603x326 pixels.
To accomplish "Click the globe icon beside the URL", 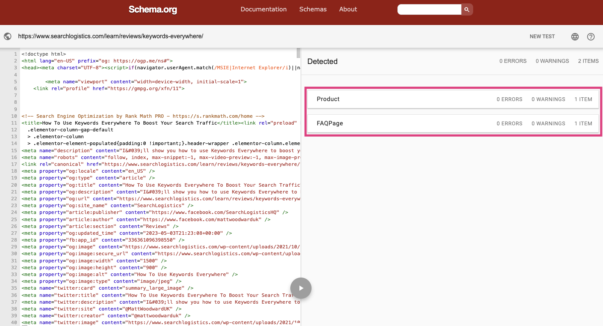I will click(8, 36).
